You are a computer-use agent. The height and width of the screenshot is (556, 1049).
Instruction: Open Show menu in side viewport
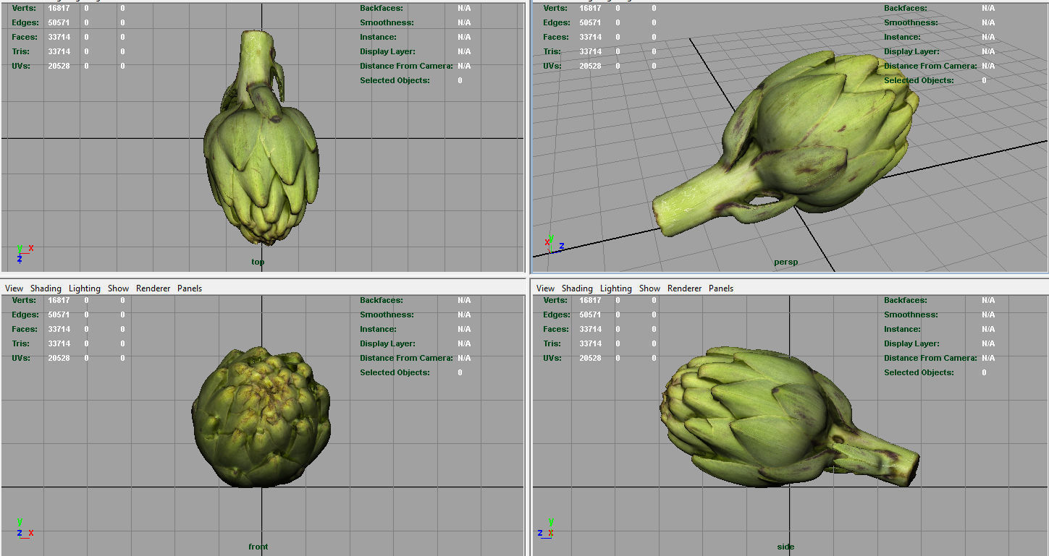coord(649,288)
